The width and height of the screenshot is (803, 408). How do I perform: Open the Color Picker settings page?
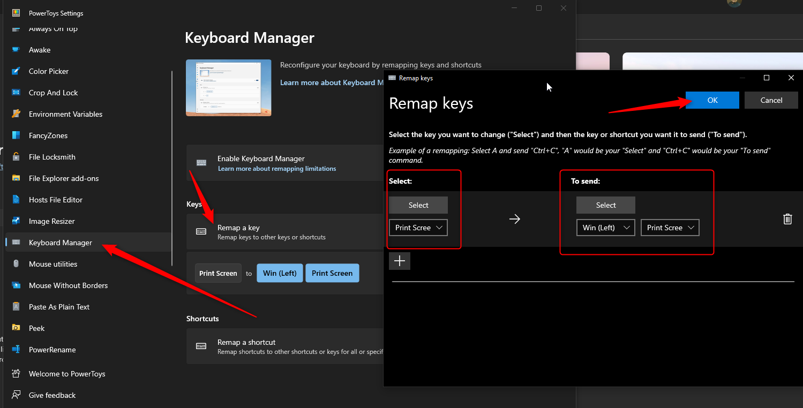(x=18, y=71)
